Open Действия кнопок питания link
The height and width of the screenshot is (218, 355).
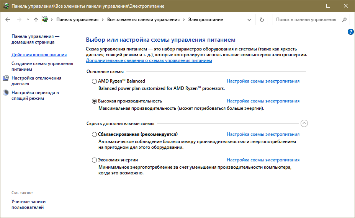click(x=39, y=55)
